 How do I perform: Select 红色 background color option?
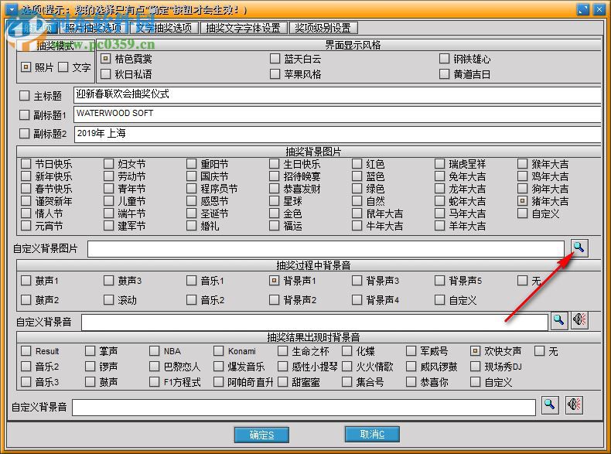(x=357, y=163)
